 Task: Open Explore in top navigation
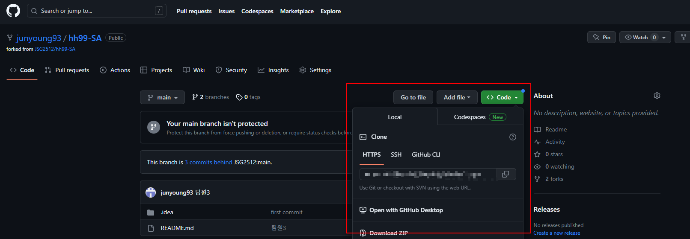click(331, 11)
